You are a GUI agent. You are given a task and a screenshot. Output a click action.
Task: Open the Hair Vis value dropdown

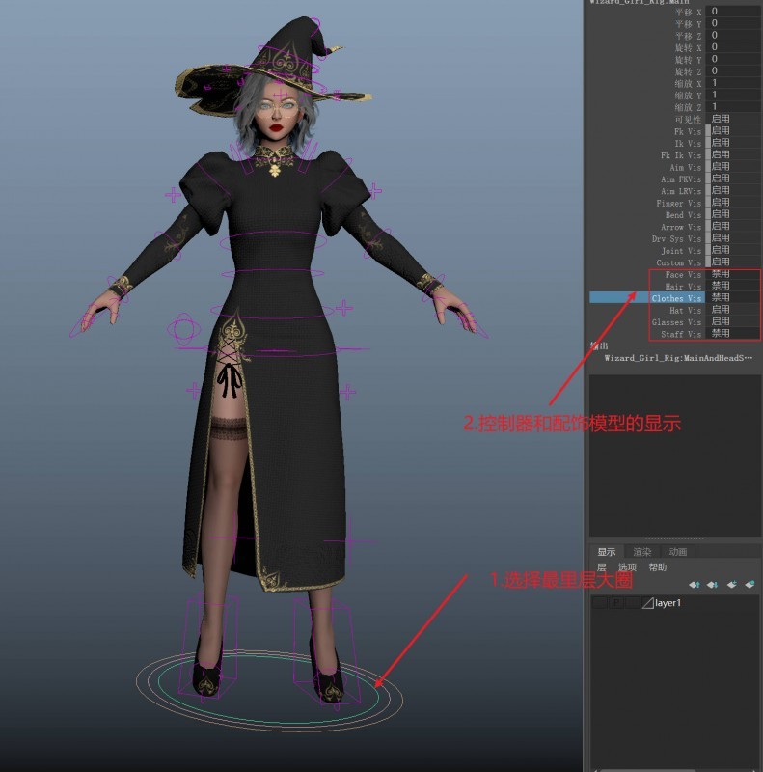[733, 286]
